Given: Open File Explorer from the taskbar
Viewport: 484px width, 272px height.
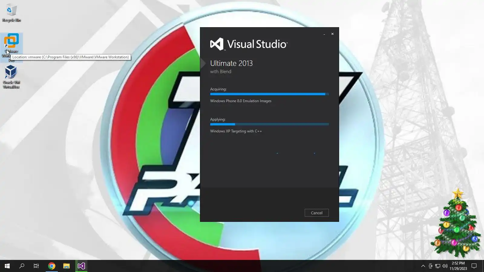Looking at the screenshot, I should tap(67, 266).
